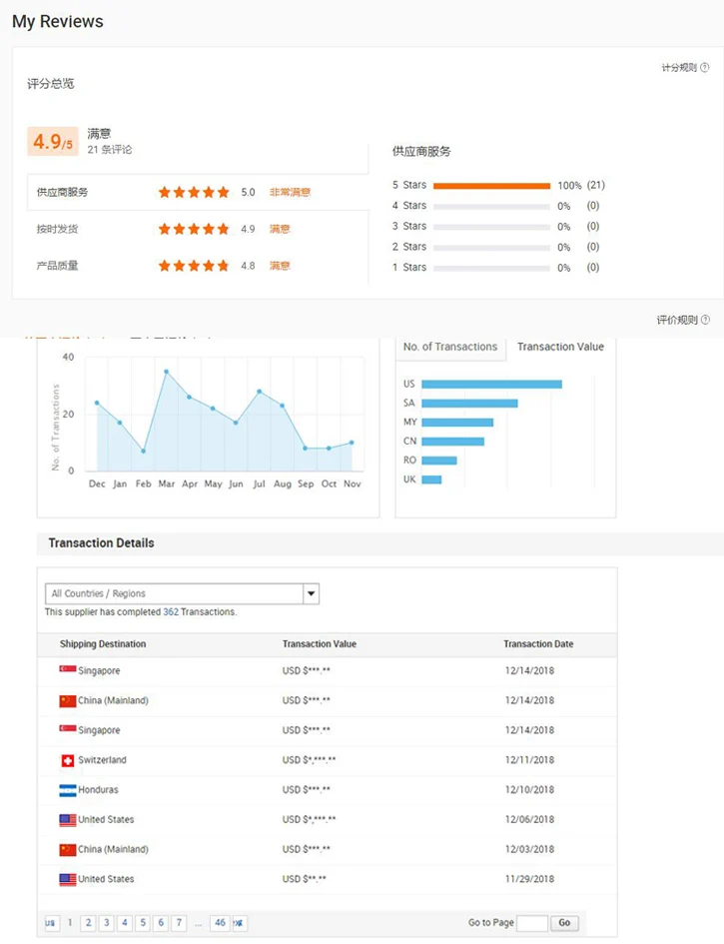Go to page 2 of transactions
Screen dimensions: 724x944
coord(88,923)
